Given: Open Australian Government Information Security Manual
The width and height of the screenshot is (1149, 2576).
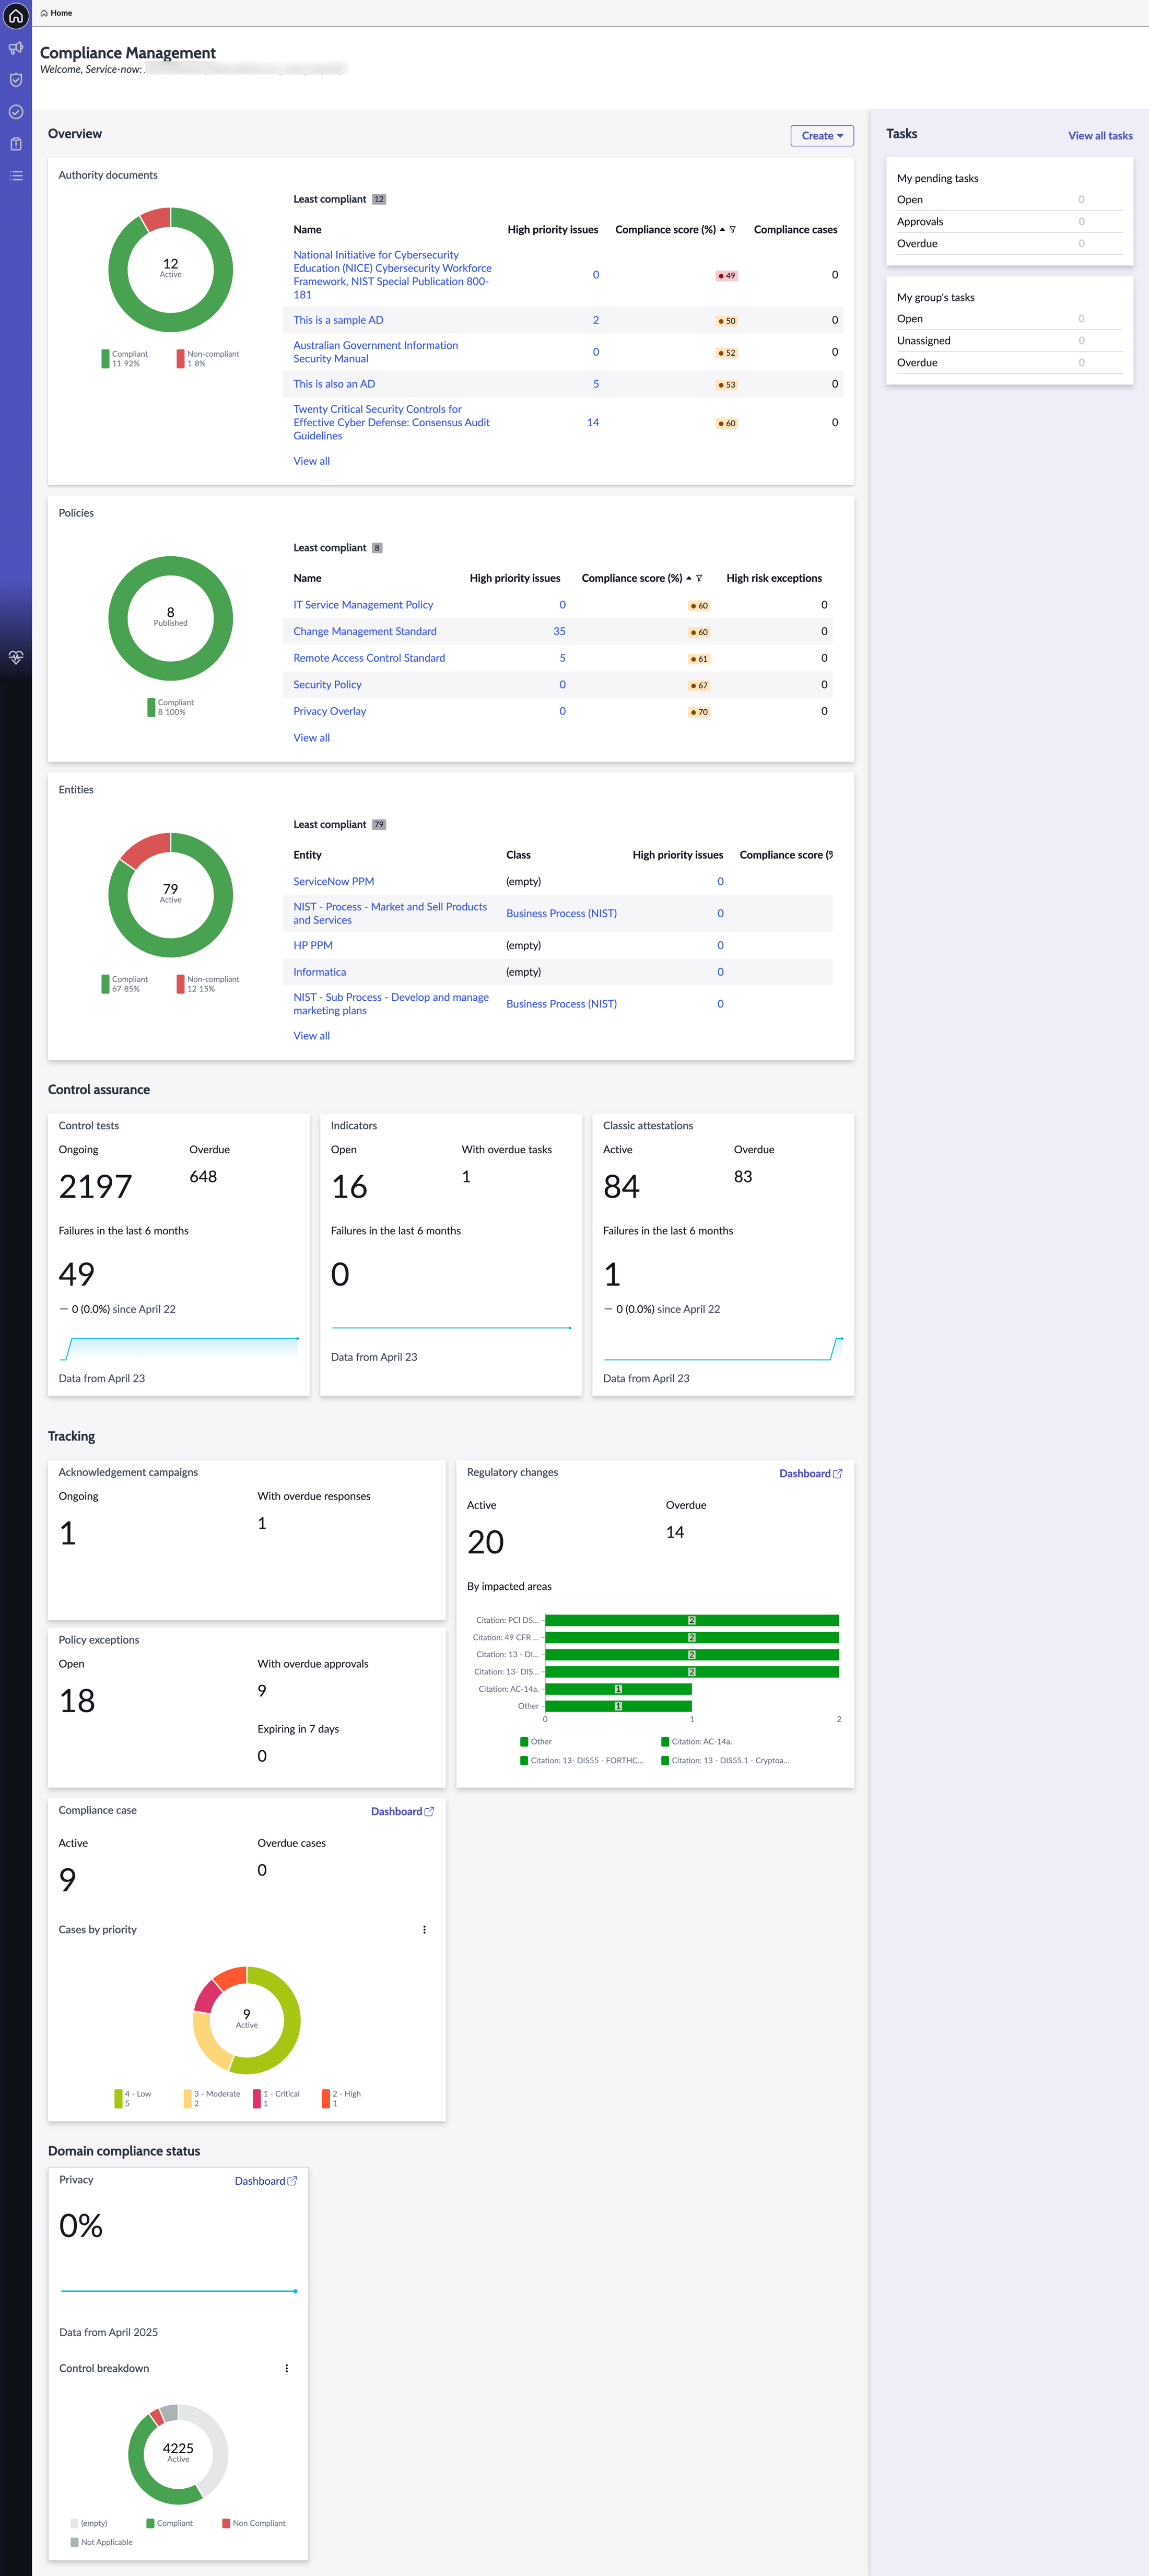Looking at the screenshot, I should coord(375,352).
